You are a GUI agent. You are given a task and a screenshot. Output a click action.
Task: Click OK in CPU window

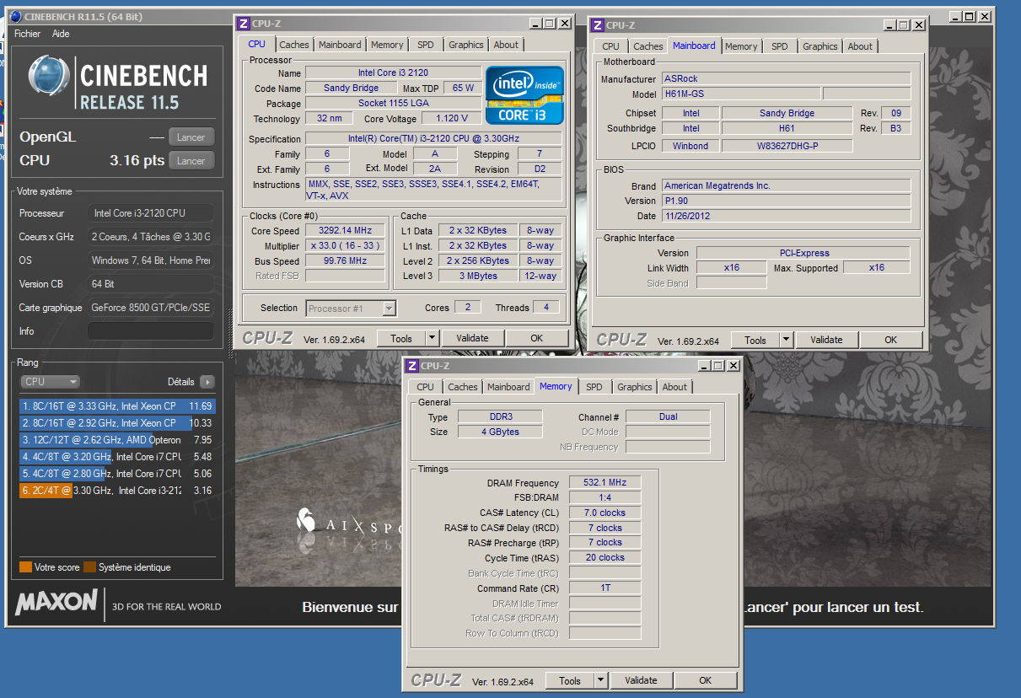pos(537,338)
